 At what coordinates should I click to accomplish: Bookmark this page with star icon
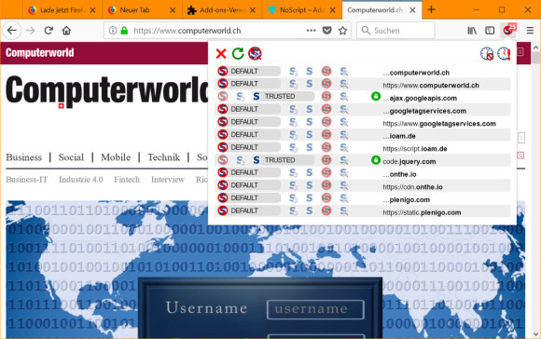click(342, 31)
